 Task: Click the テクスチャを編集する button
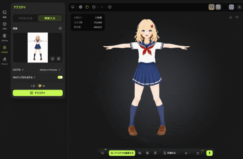[122, 153]
